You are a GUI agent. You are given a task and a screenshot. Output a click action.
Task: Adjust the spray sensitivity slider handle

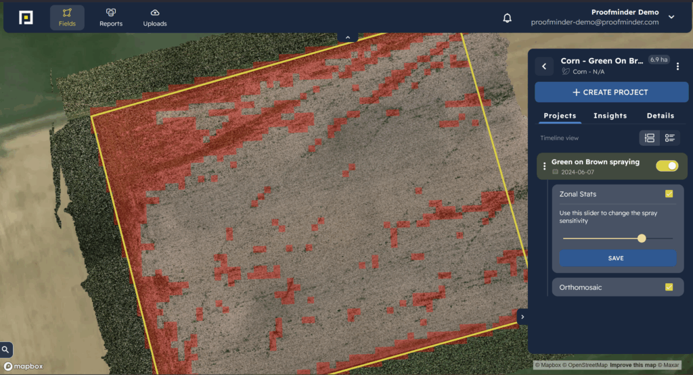pos(642,239)
